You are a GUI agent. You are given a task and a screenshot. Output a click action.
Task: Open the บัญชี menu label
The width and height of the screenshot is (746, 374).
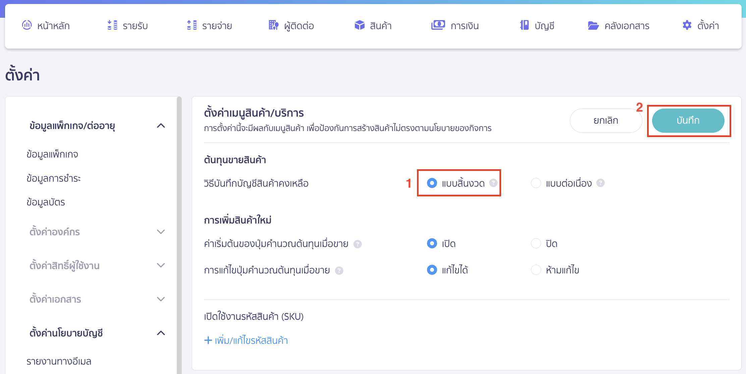(544, 26)
